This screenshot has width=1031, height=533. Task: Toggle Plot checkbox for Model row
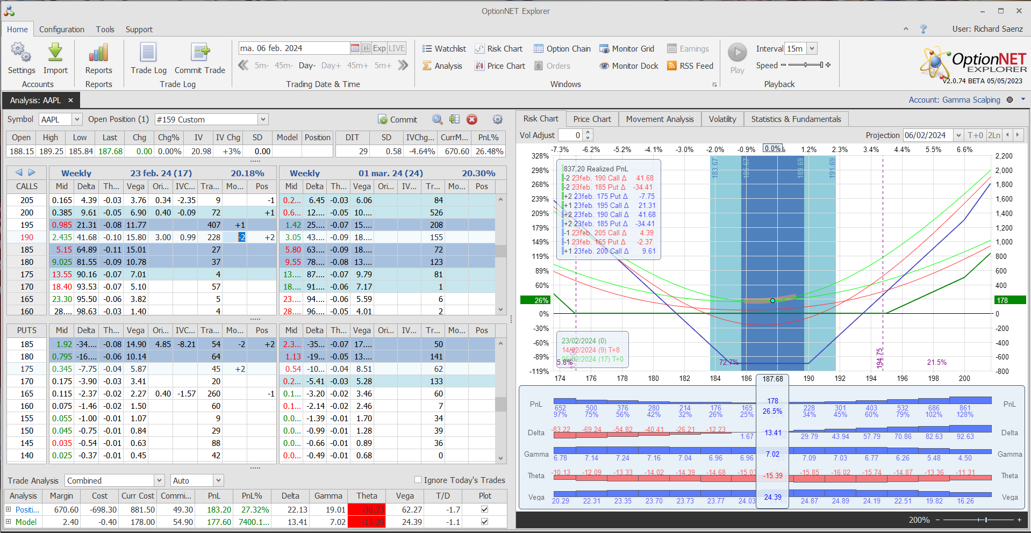pos(484,522)
